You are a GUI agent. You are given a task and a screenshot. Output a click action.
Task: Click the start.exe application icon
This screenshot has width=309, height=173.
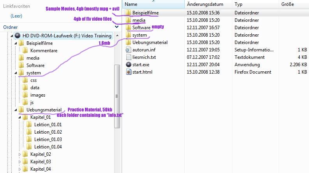(x=129, y=64)
